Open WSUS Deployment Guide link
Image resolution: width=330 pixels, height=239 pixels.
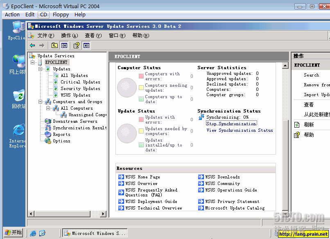pos(151,201)
